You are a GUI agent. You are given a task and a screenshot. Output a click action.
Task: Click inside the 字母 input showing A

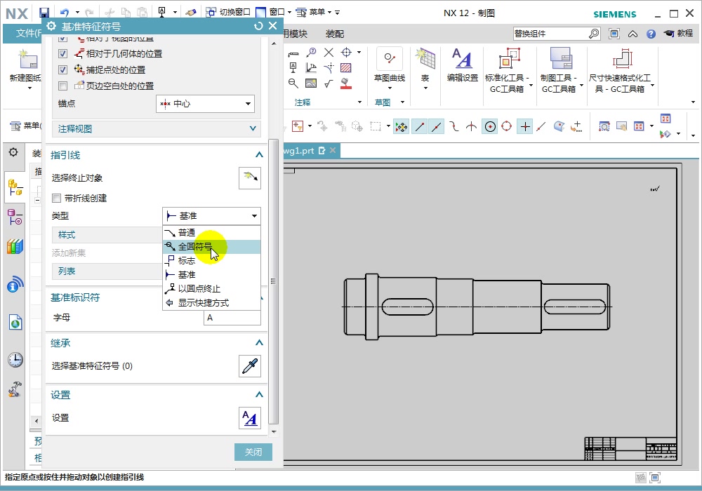pyautogui.click(x=232, y=317)
